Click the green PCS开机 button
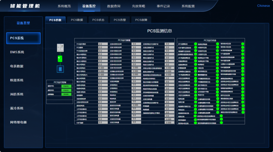The height and width of the screenshot is (152, 273). pos(66,86)
